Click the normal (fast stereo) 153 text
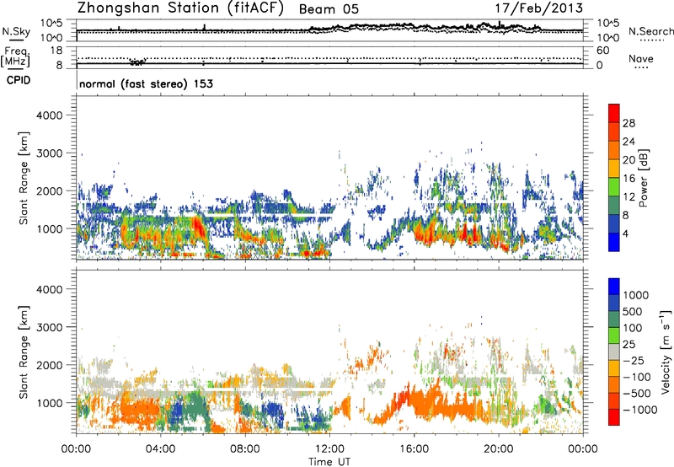Image resolution: width=674 pixels, height=467 pixels. [146, 83]
